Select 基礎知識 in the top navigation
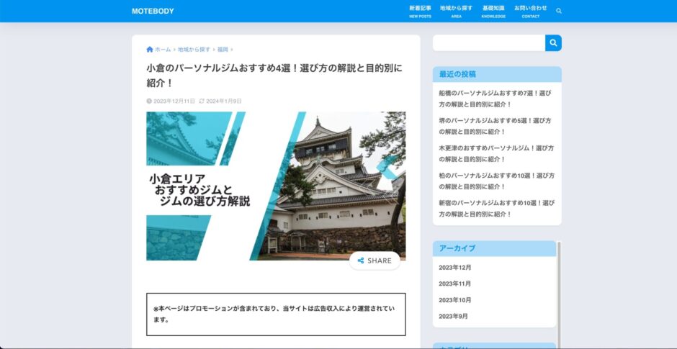 493,11
